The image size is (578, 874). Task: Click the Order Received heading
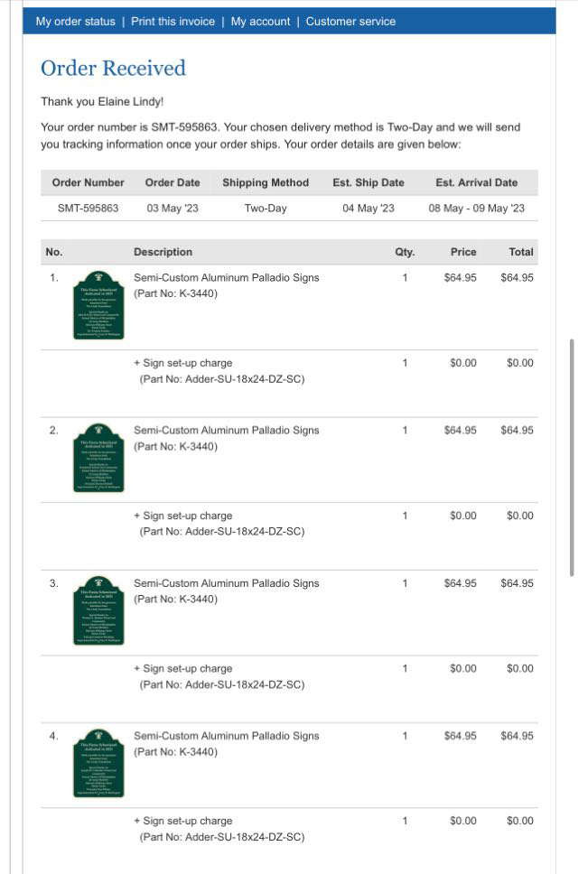coord(113,68)
